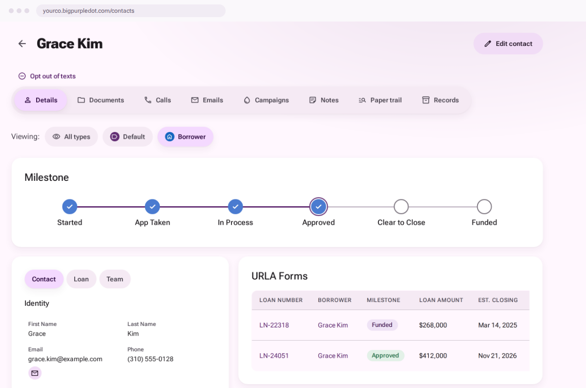Click the Approved badge in the URLA table
586x388 pixels.
pyautogui.click(x=385, y=356)
